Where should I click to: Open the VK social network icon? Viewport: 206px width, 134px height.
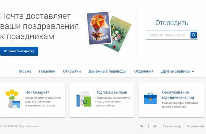(141, 126)
